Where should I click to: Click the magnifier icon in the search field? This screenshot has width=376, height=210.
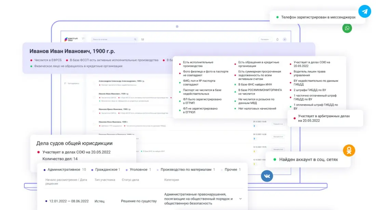tap(135, 39)
